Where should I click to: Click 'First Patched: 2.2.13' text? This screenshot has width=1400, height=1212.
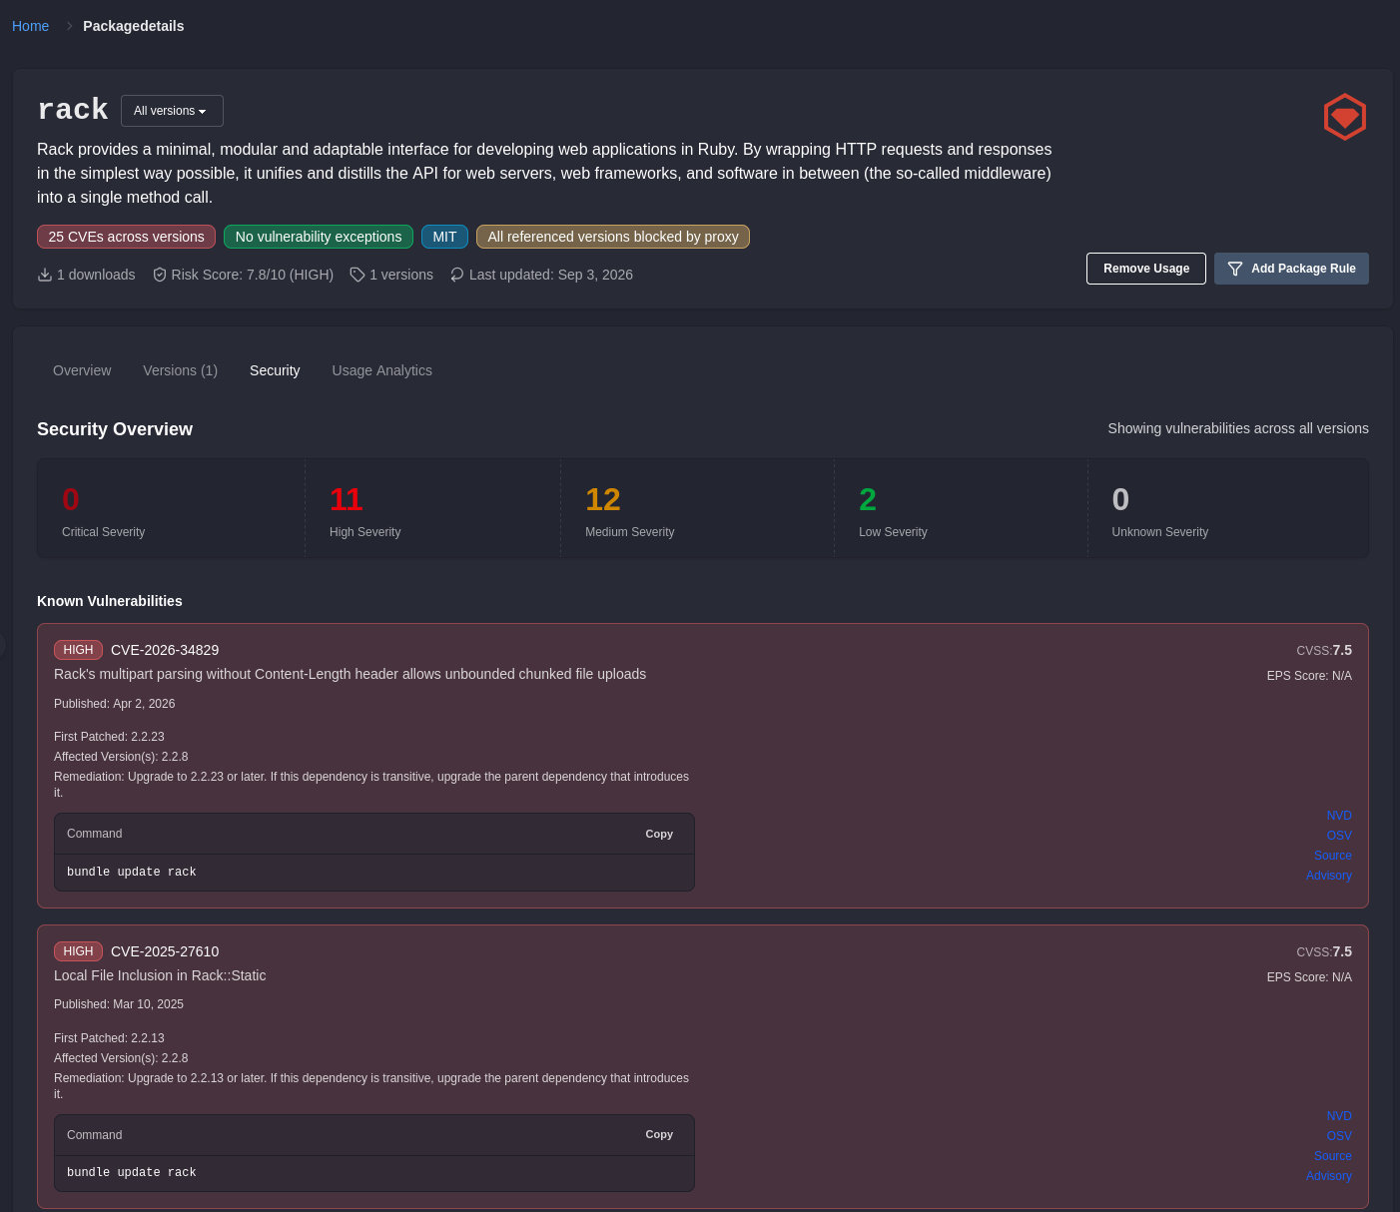point(109,1038)
